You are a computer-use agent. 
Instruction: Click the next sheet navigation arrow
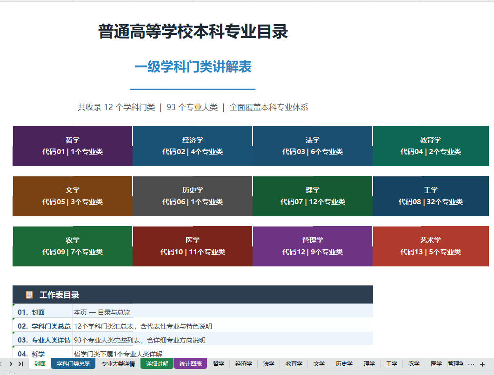tap(12, 364)
